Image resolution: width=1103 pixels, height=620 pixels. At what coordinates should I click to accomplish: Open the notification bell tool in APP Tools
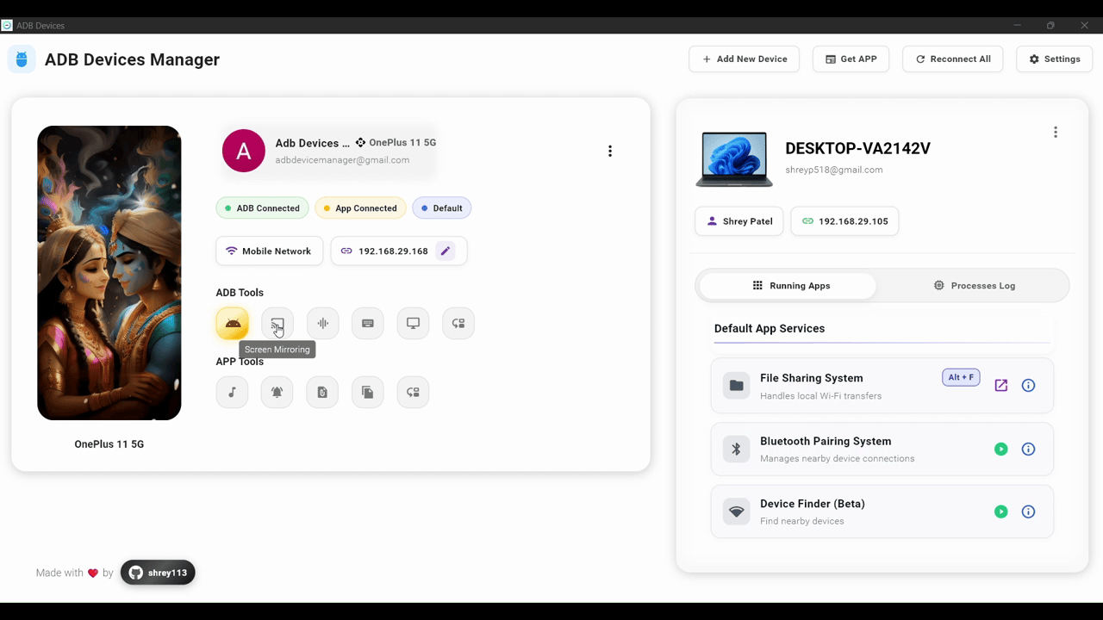tap(277, 392)
